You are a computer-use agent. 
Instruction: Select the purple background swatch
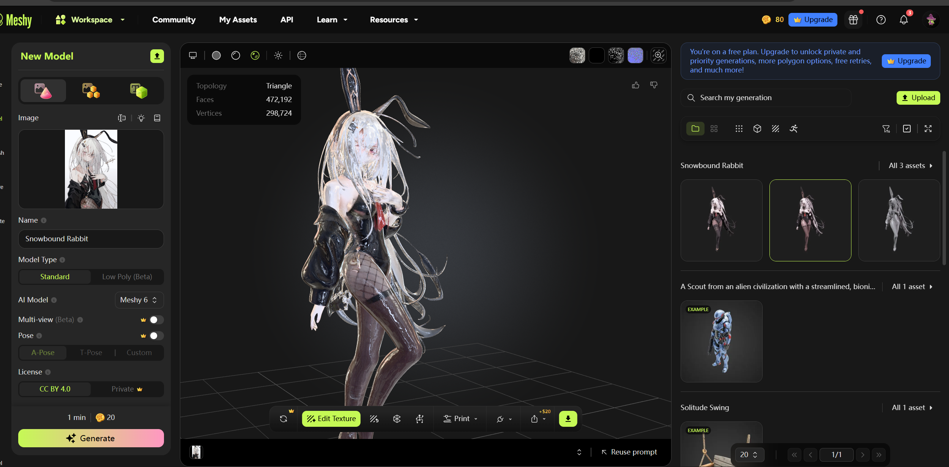[635, 56]
